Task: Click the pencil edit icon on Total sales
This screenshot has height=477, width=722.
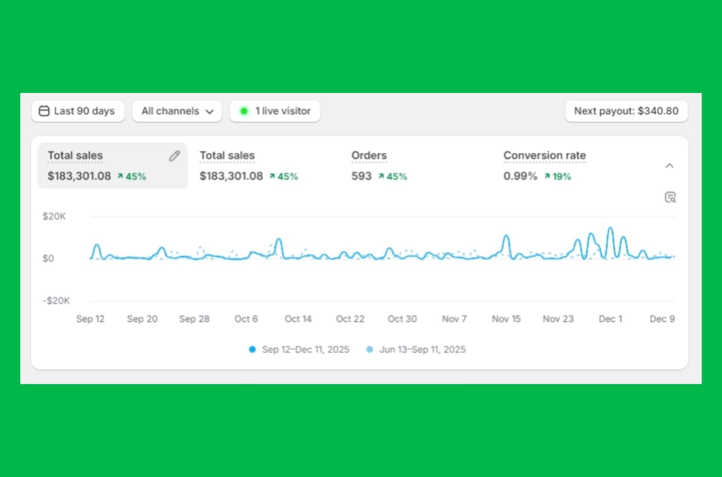Action: (x=175, y=156)
